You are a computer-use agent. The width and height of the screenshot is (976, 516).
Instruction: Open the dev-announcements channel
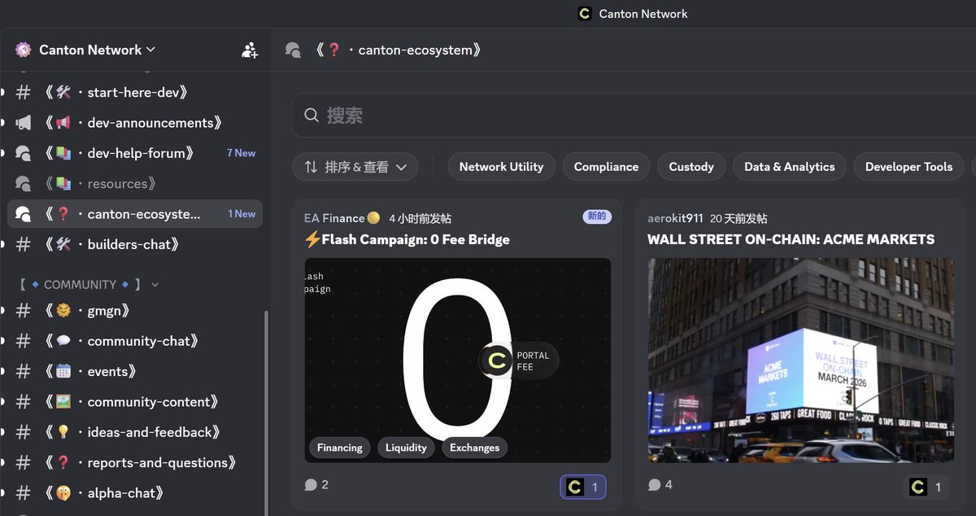(x=135, y=123)
